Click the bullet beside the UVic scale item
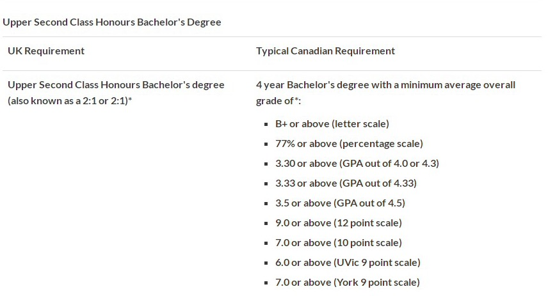548x296 pixels. coord(266,263)
